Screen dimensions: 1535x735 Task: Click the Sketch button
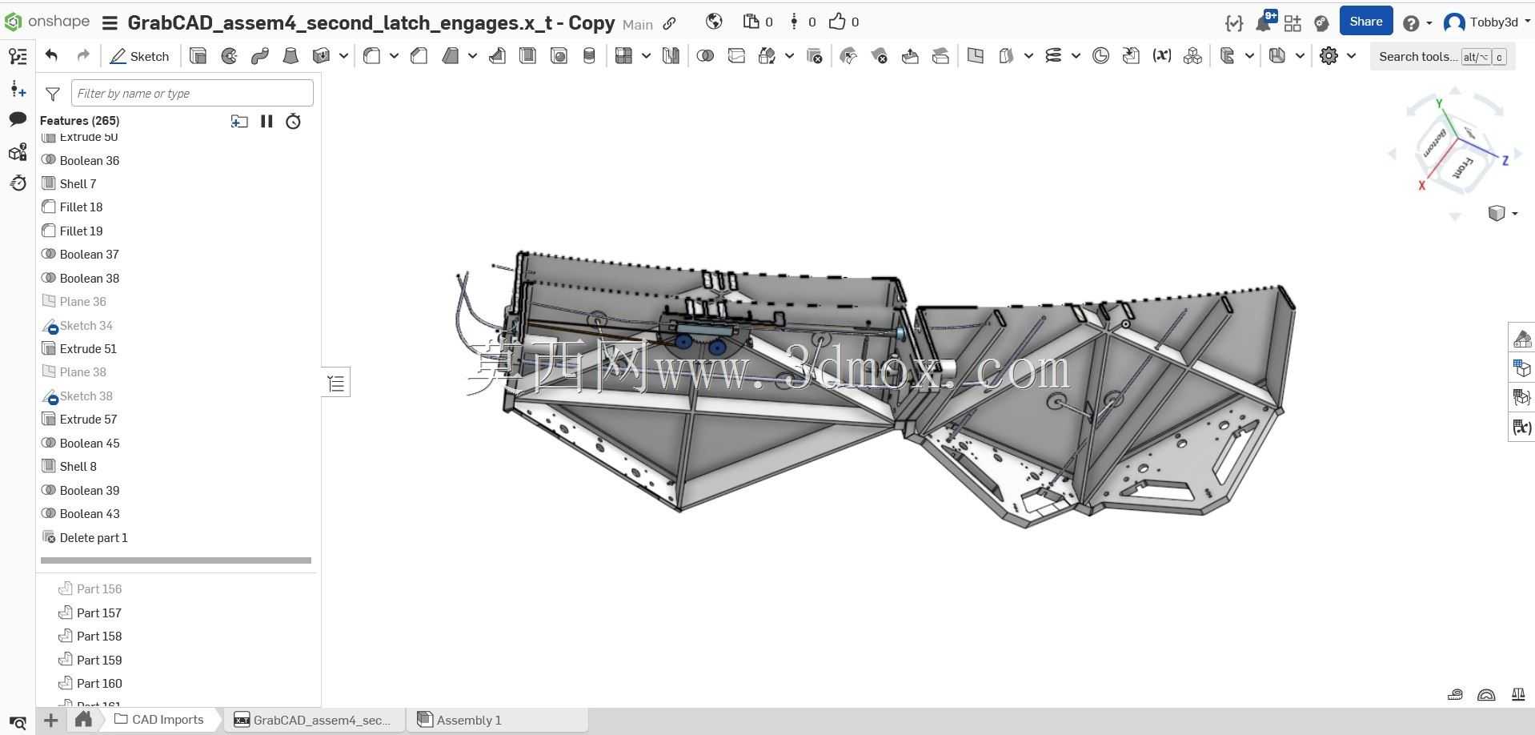pos(139,56)
